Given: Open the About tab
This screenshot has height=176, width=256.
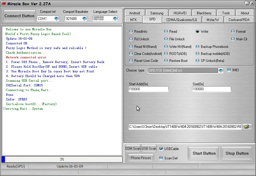Looking at the screenshot, I should [245, 13].
